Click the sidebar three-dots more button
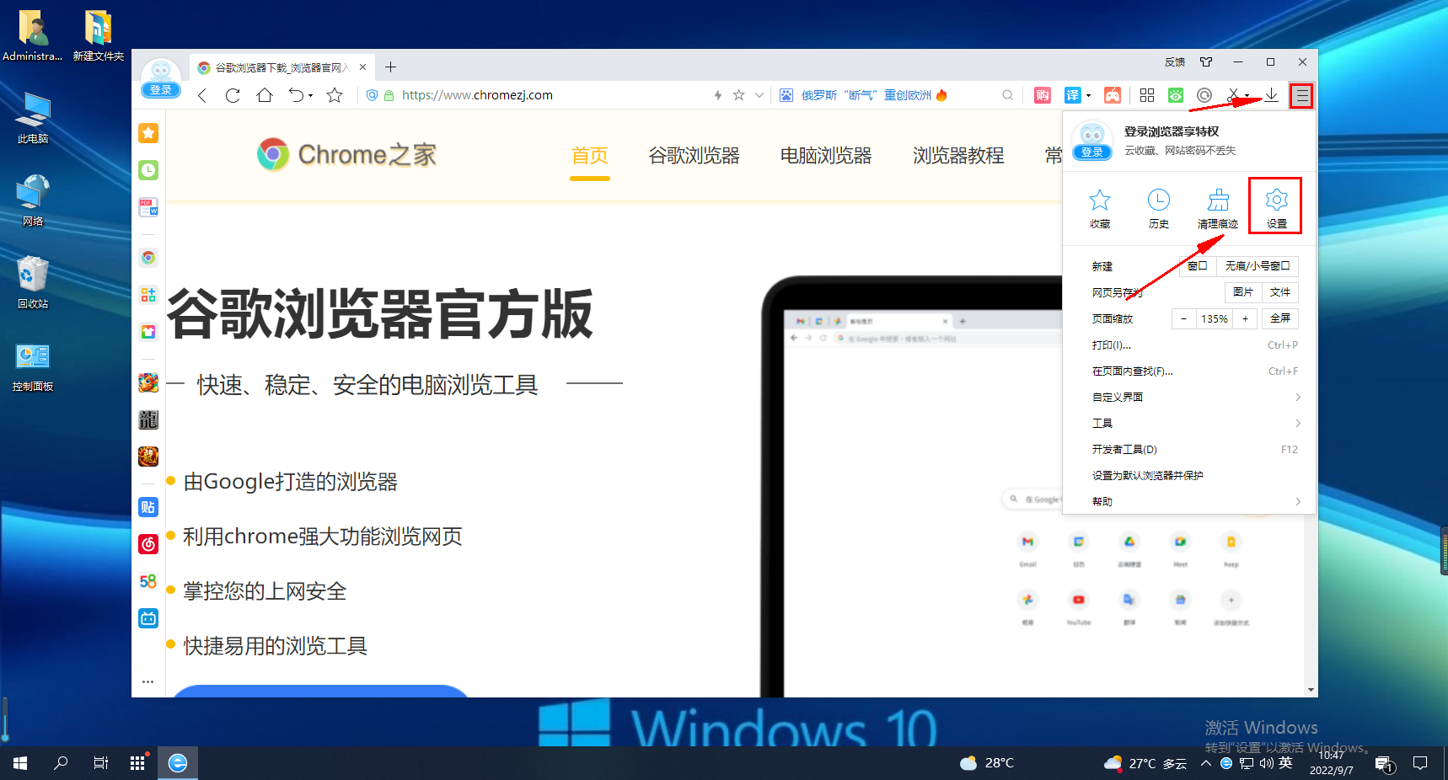1448x780 pixels. pyautogui.click(x=148, y=681)
